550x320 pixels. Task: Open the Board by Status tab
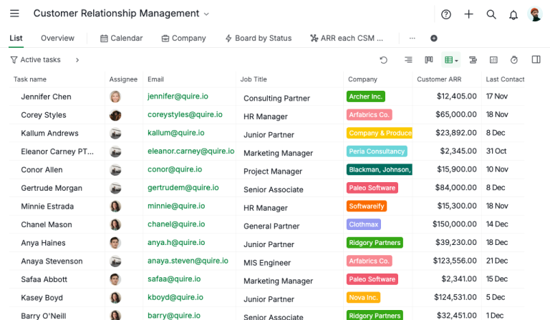[258, 38]
